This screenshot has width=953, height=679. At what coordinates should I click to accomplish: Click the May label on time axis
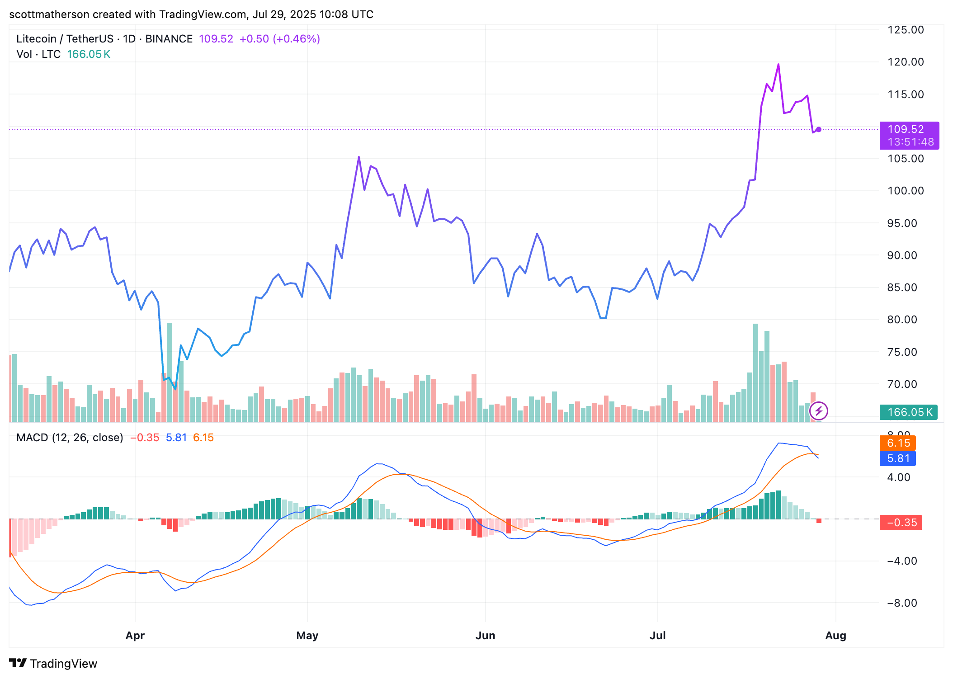coord(307,636)
